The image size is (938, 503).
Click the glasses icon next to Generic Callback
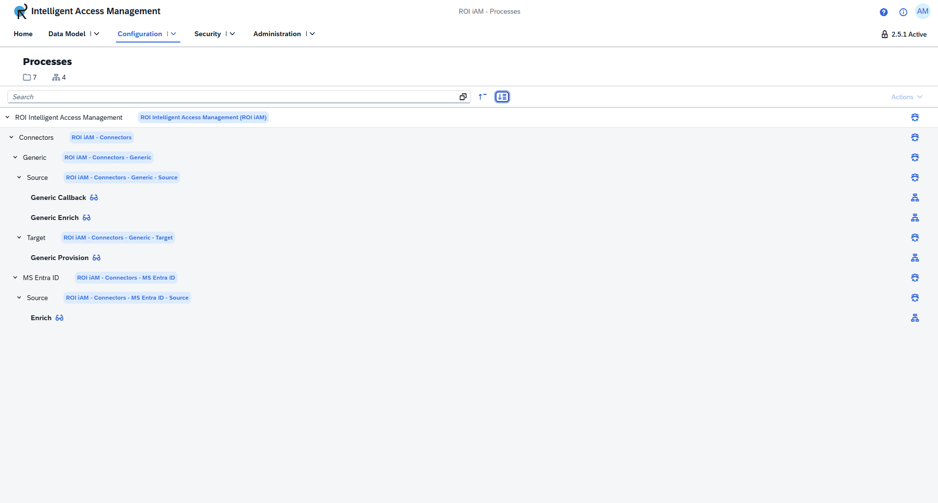point(94,197)
